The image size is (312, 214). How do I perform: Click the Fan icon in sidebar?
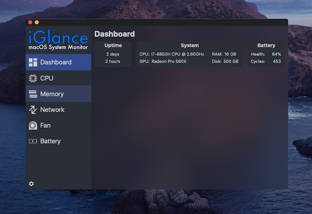click(33, 126)
